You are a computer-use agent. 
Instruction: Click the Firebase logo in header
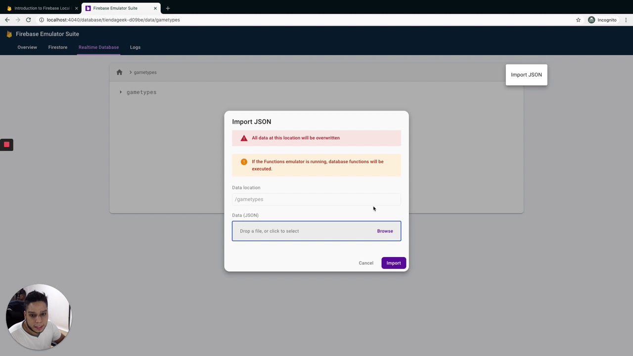point(9,34)
